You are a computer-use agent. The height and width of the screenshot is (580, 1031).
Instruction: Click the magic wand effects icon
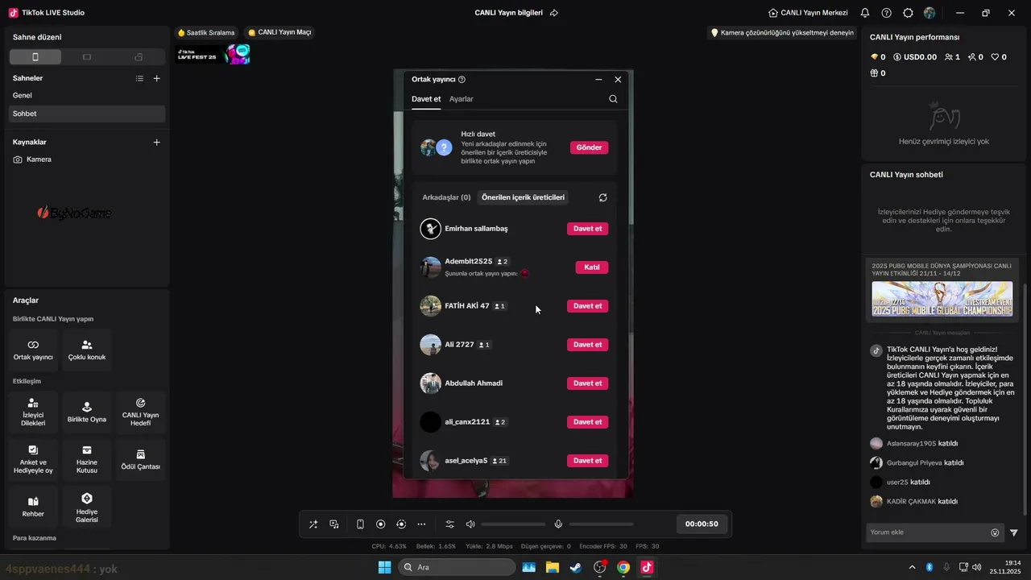coord(313,524)
